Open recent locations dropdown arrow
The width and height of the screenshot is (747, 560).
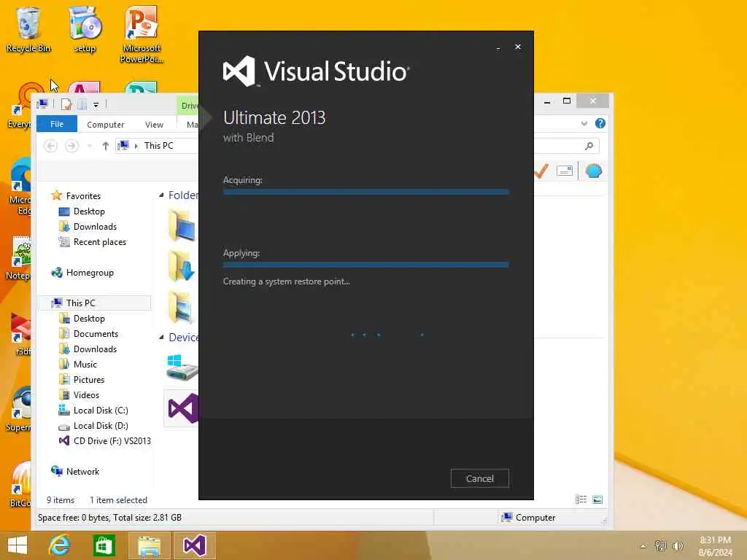pyautogui.click(x=90, y=146)
